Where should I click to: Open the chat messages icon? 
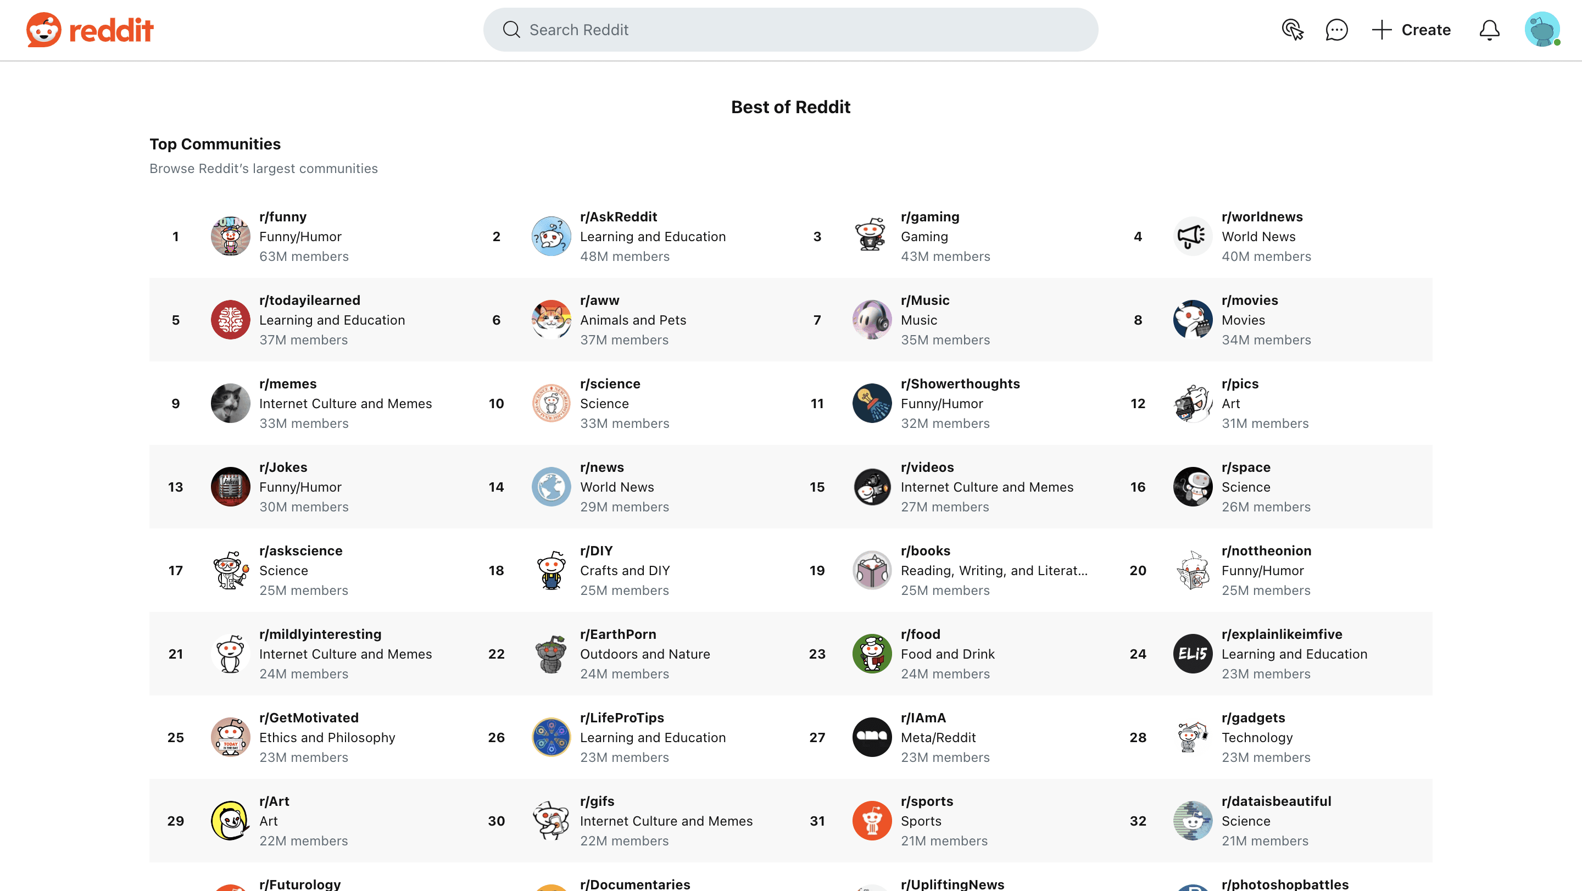coord(1336,30)
